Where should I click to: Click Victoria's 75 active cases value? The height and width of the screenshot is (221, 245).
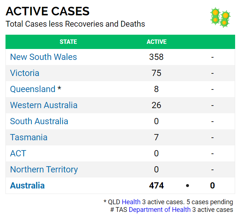point(156,73)
